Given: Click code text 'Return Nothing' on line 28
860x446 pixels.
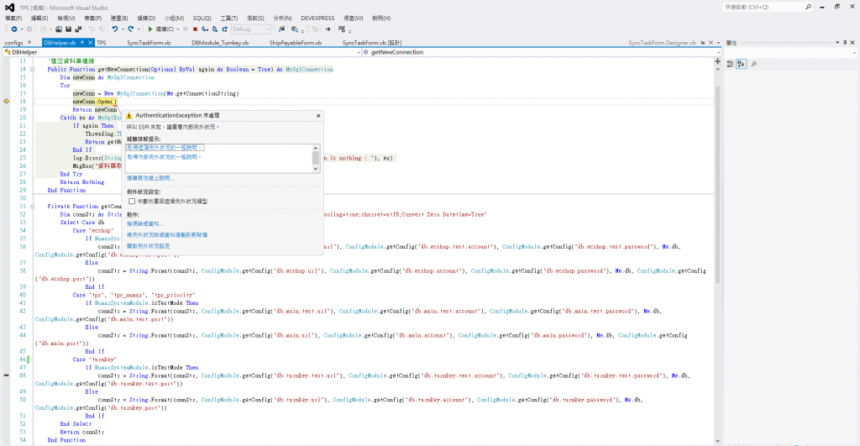Looking at the screenshot, I should pyautogui.click(x=81, y=182).
